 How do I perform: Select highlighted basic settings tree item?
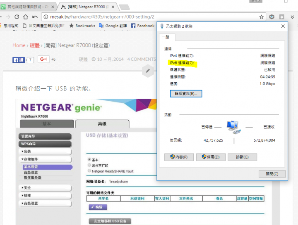pos(48,167)
